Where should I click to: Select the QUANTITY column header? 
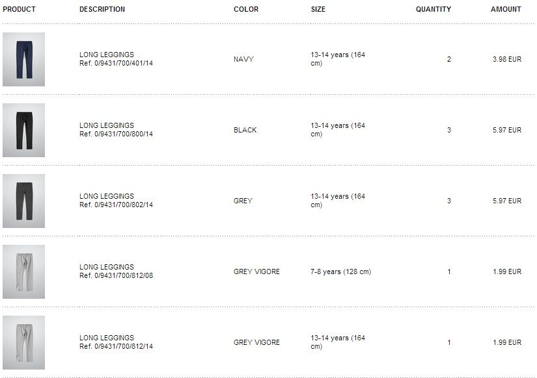[434, 10]
